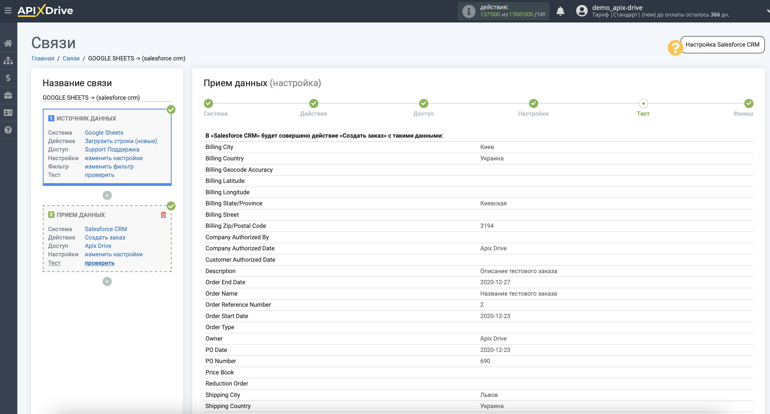The width and height of the screenshot is (770, 414).
Task: Click the Billing City value Киев
Action: [x=487, y=147]
